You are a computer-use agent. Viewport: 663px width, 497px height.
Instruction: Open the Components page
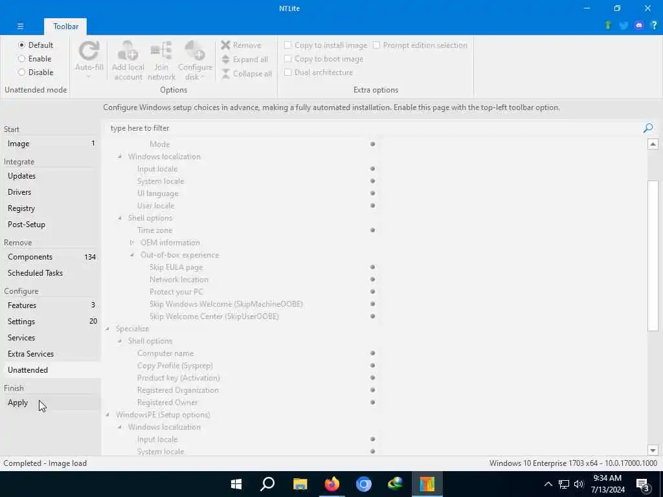click(x=51, y=257)
